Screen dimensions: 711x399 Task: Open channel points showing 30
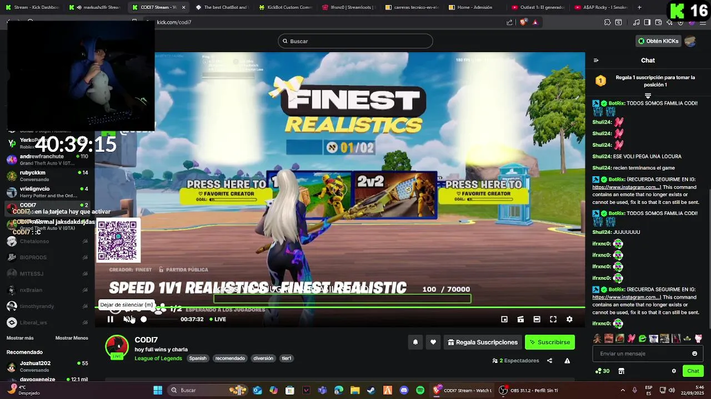[602, 371]
